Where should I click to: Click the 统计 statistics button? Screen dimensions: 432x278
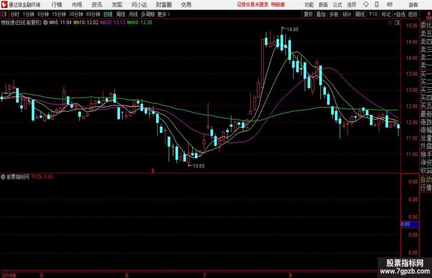point(347,14)
